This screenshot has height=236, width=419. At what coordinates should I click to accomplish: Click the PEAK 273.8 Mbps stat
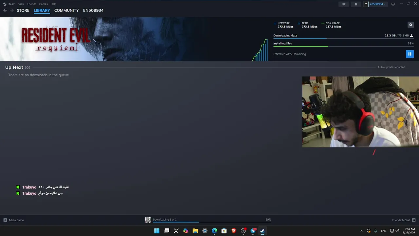pyautogui.click(x=308, y=25)
